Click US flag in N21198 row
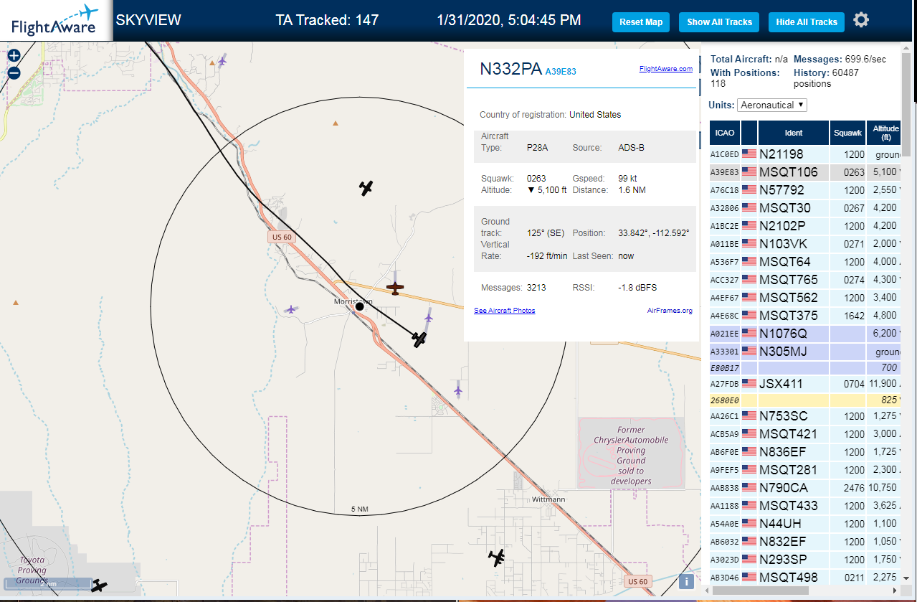Screen dimensions: 917x602 click(749, 154)
